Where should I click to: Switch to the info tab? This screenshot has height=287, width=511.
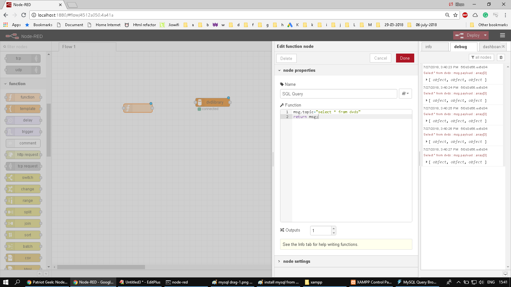435,47
